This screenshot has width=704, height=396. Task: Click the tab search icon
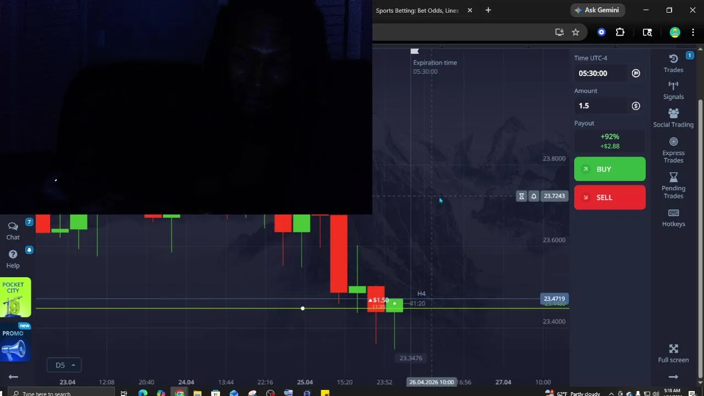coord(647,32)
